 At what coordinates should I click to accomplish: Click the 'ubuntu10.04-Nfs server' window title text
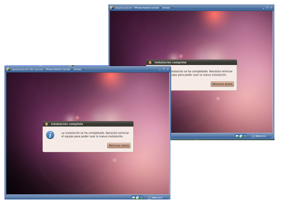(27, 69)
